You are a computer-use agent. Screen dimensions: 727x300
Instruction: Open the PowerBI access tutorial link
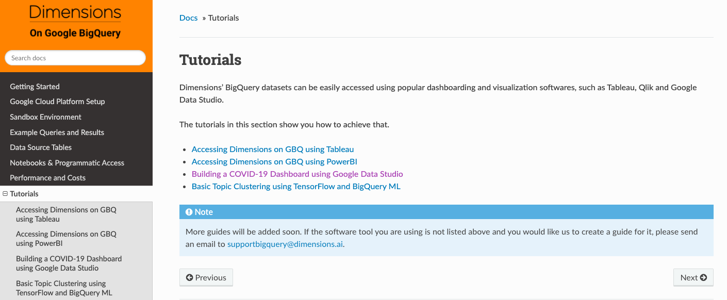click(273, 161)
